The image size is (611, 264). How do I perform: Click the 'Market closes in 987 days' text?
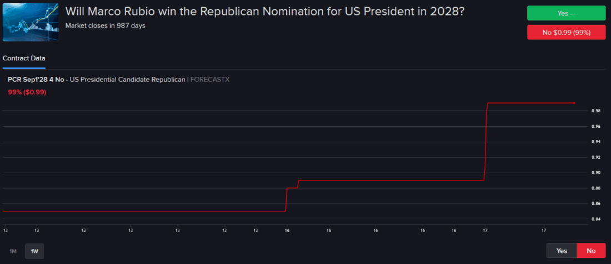click(x=105, y=25)
